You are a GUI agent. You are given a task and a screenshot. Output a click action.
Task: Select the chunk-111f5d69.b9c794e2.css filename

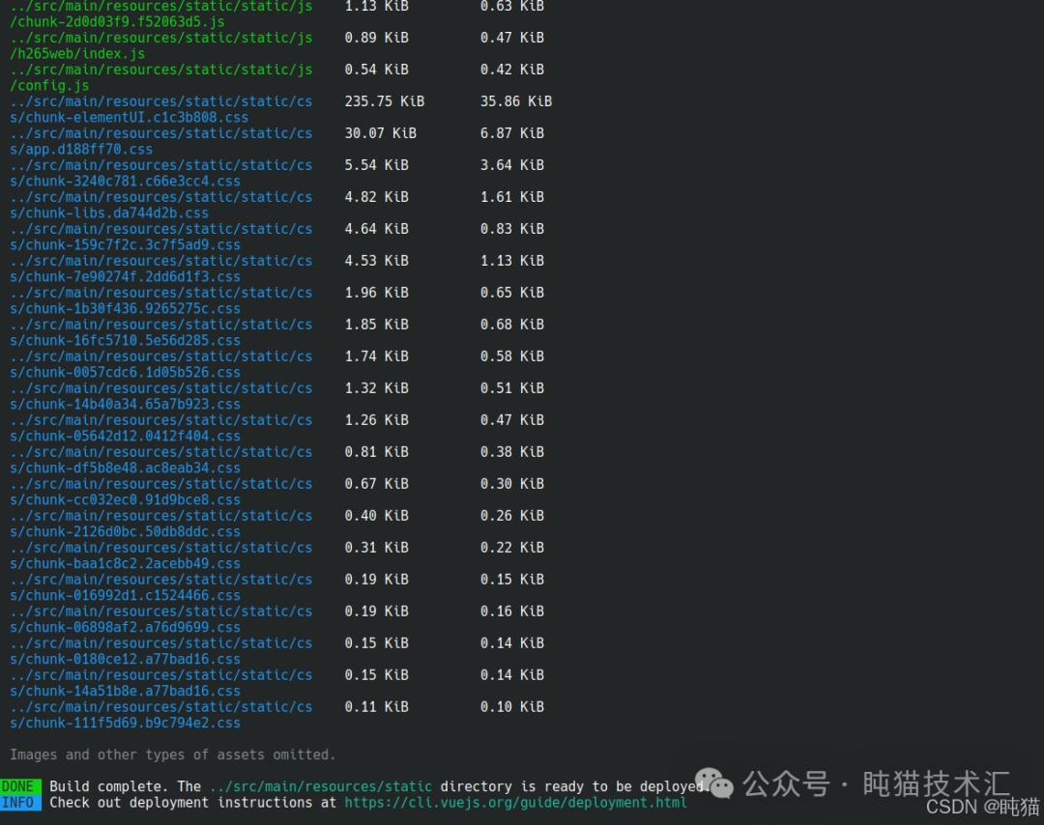point(132,724)
